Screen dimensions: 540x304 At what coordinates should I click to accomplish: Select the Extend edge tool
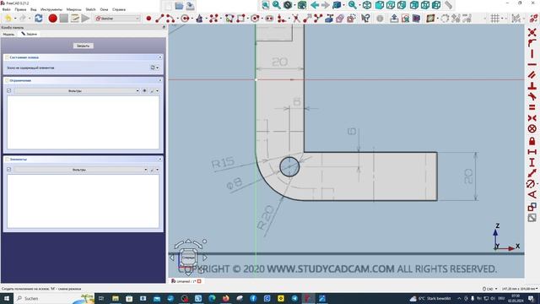(x=307, y=19)
